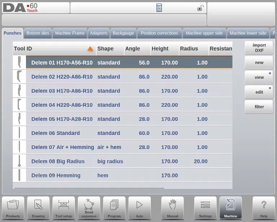Expand the view button options
Screen dimensions: 277x222
[x=270, y=73]
